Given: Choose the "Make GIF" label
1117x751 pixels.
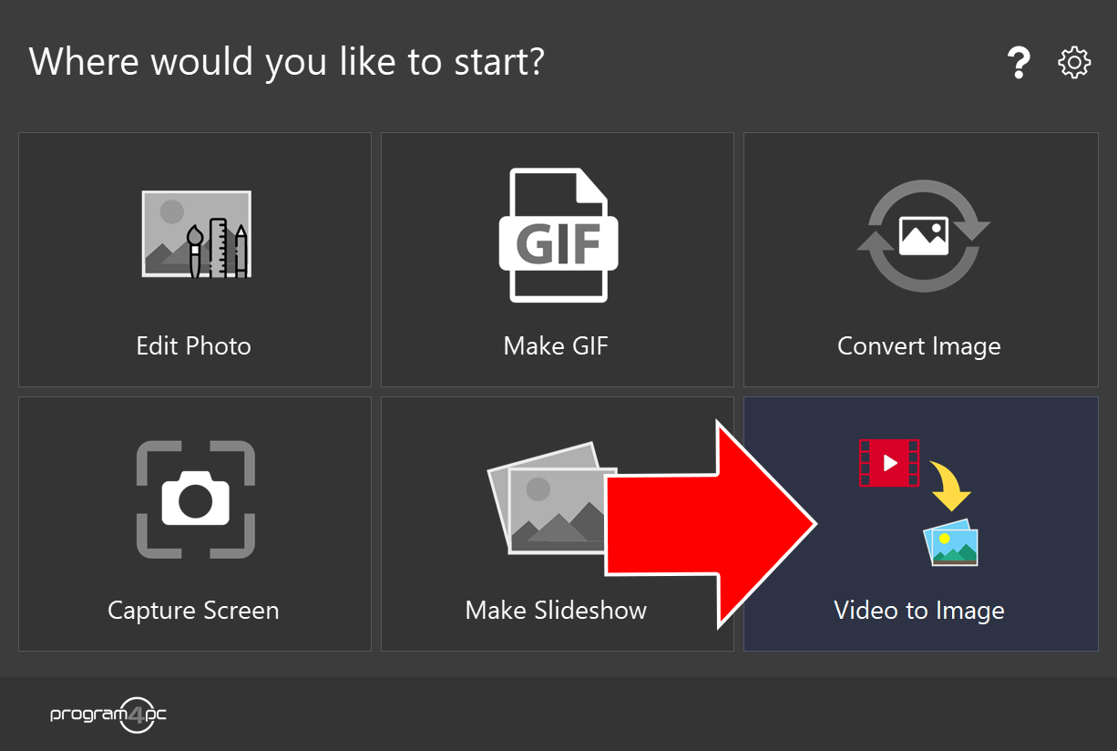Looking at the screenshot, I should (556, 346).
